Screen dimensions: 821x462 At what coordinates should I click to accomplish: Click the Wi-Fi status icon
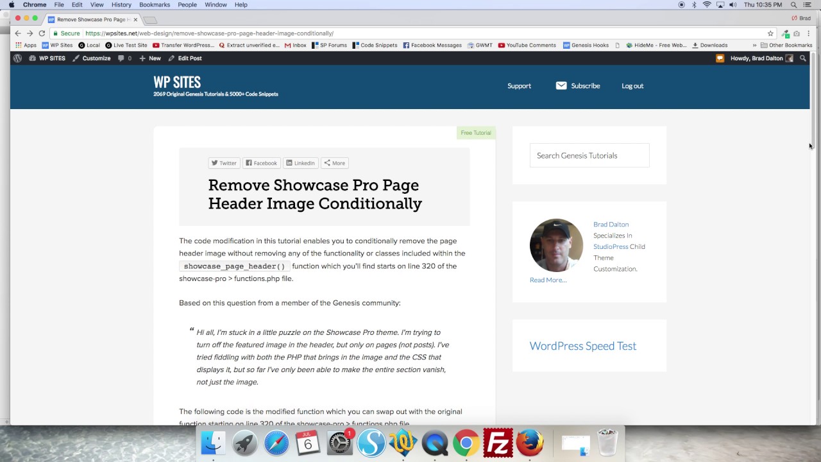coord(707,4)
